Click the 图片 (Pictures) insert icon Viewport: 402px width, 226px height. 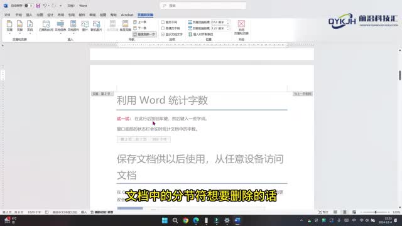point(85,26)
